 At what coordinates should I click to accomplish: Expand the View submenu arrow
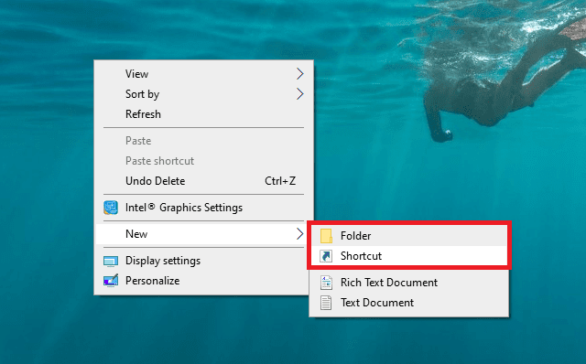pos(299,74)
